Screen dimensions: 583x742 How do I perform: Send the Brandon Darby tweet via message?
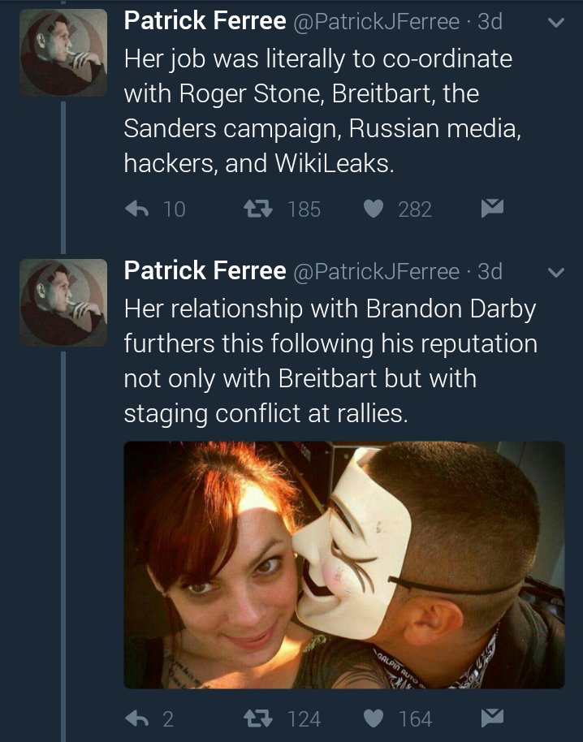[x=492, y=718]
